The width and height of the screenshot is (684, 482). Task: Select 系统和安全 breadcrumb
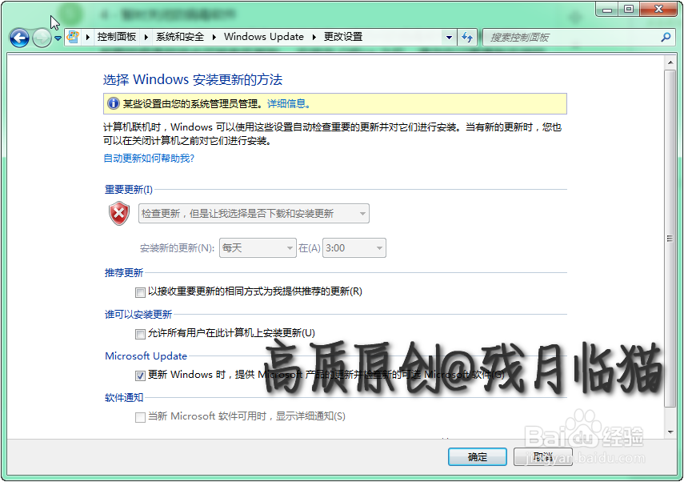tap(180, 37)
